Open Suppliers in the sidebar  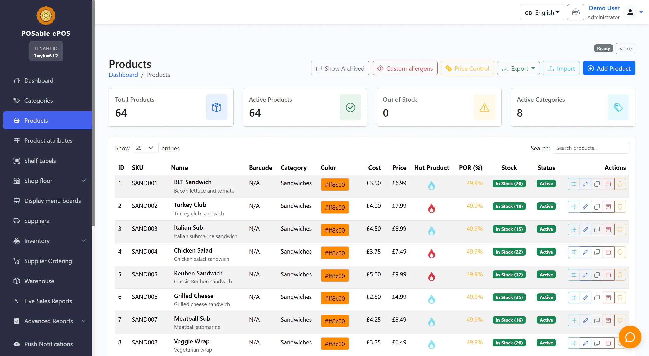(x=47, y=221)
